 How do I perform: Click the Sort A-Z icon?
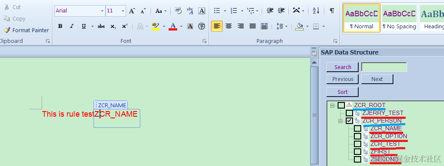(316, 11)
